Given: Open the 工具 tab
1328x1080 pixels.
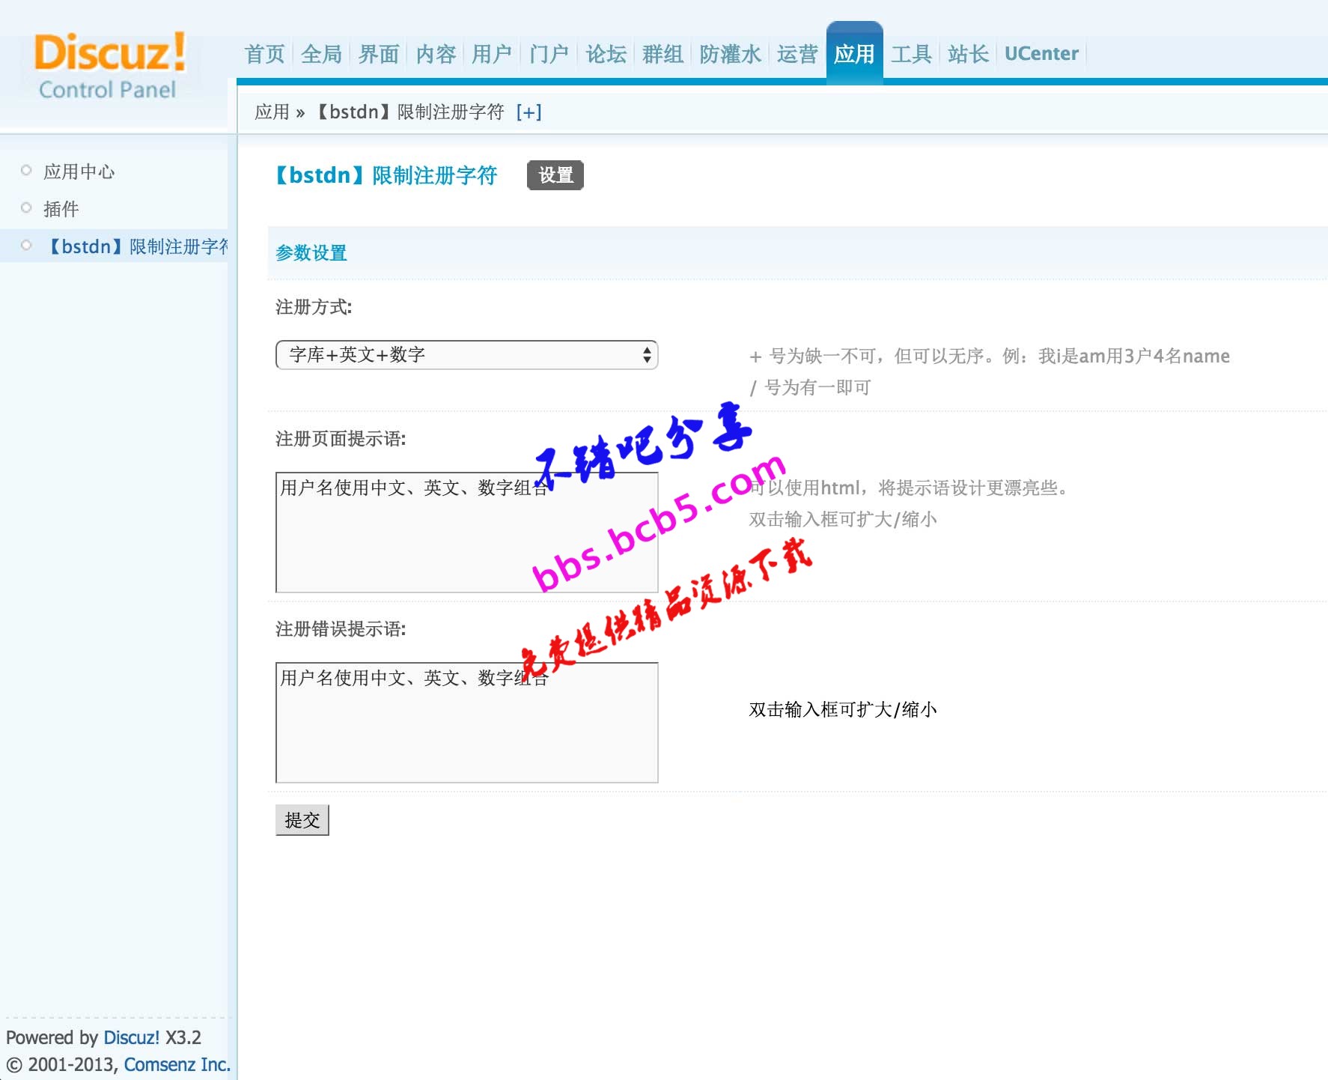Looking at the screenshot, I should point(911,54).
